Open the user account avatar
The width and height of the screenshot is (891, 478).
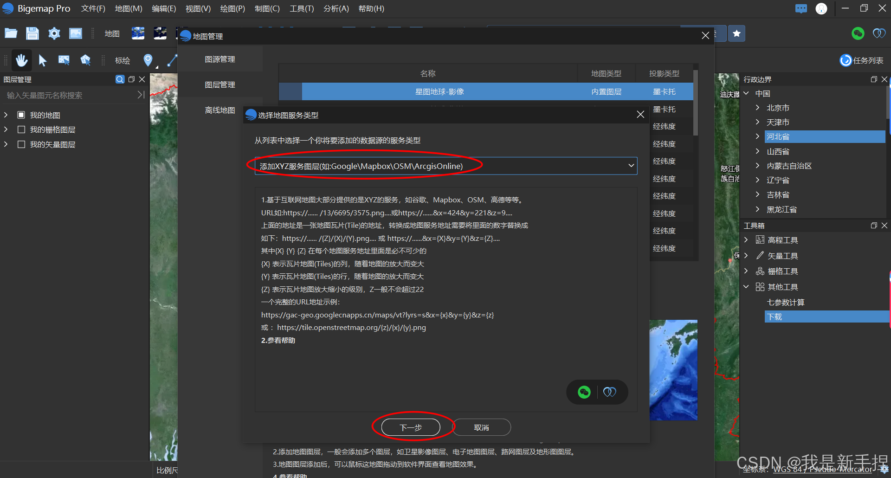click(x=821, y=8)
